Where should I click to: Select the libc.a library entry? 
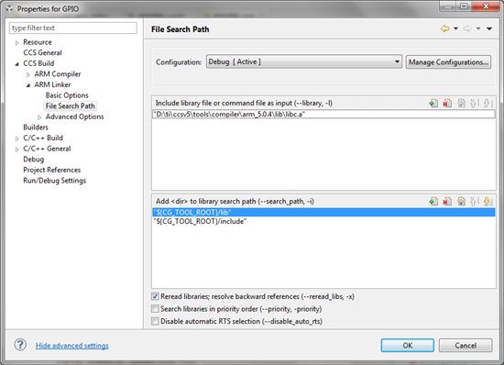click(323, 114)
